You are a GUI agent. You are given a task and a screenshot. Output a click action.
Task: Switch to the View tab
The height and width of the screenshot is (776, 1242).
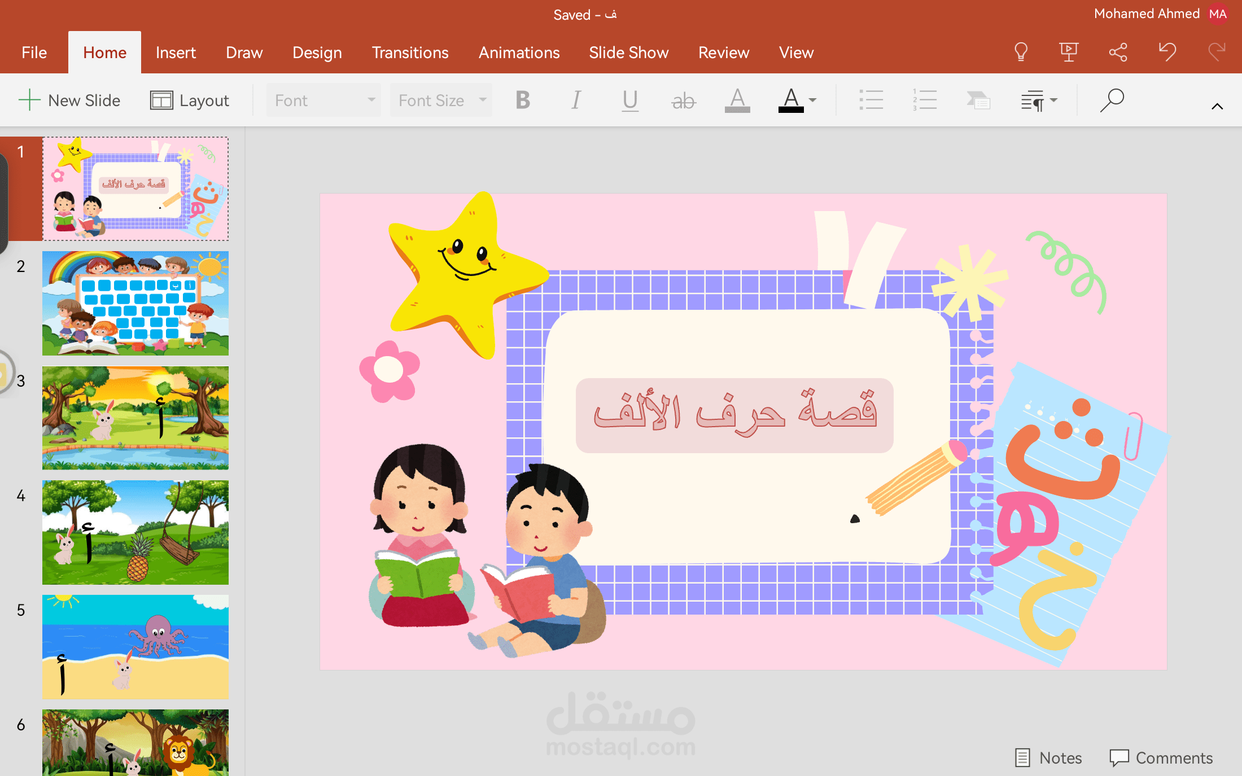click(x=796, y=52)
